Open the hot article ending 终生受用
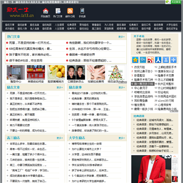 coord(25,60)
